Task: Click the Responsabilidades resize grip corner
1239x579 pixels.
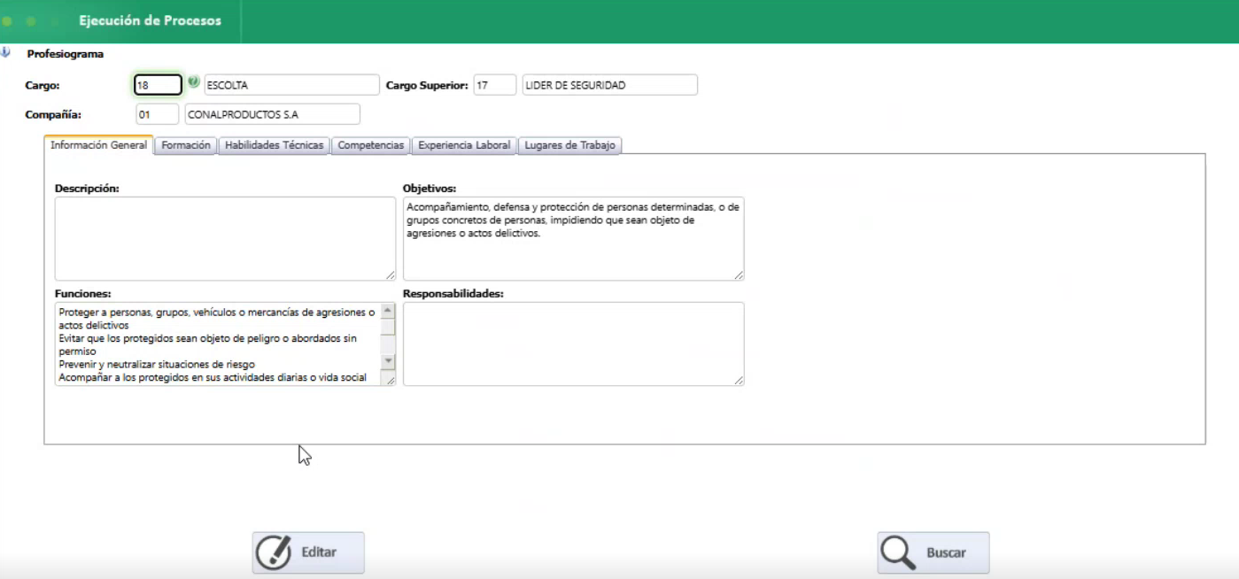Action: click(738, 380)
